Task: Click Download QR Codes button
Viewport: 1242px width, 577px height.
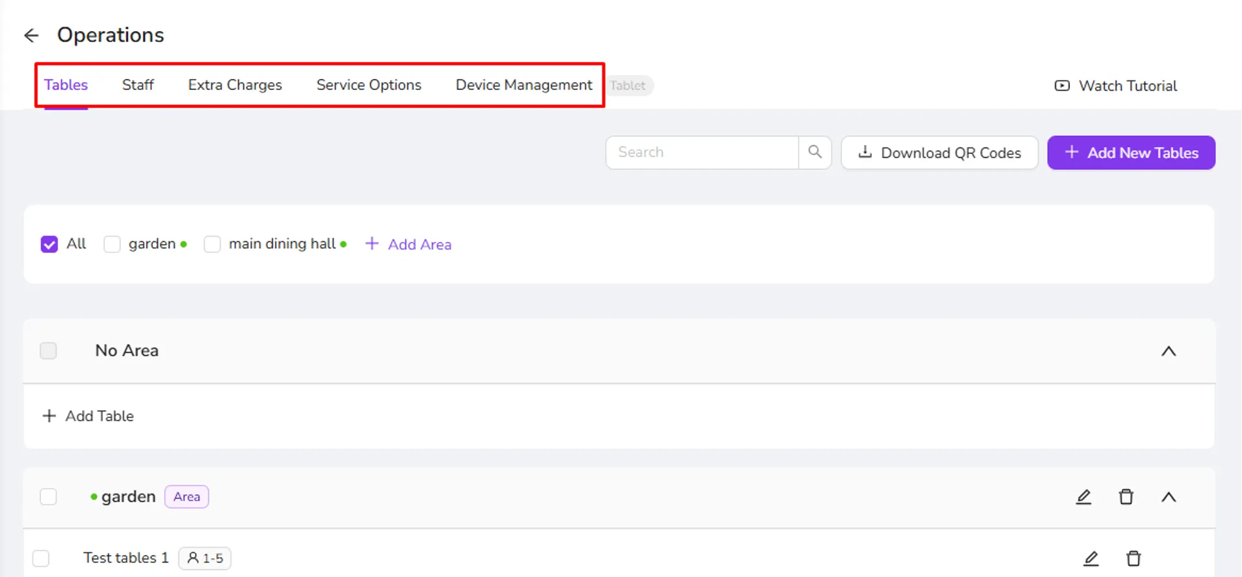Action: [x=939, y=153]
